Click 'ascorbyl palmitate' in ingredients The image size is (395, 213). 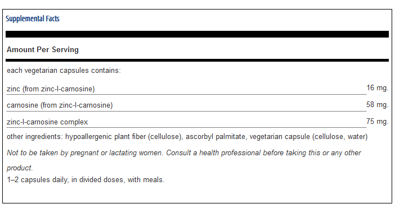(216, 137)
